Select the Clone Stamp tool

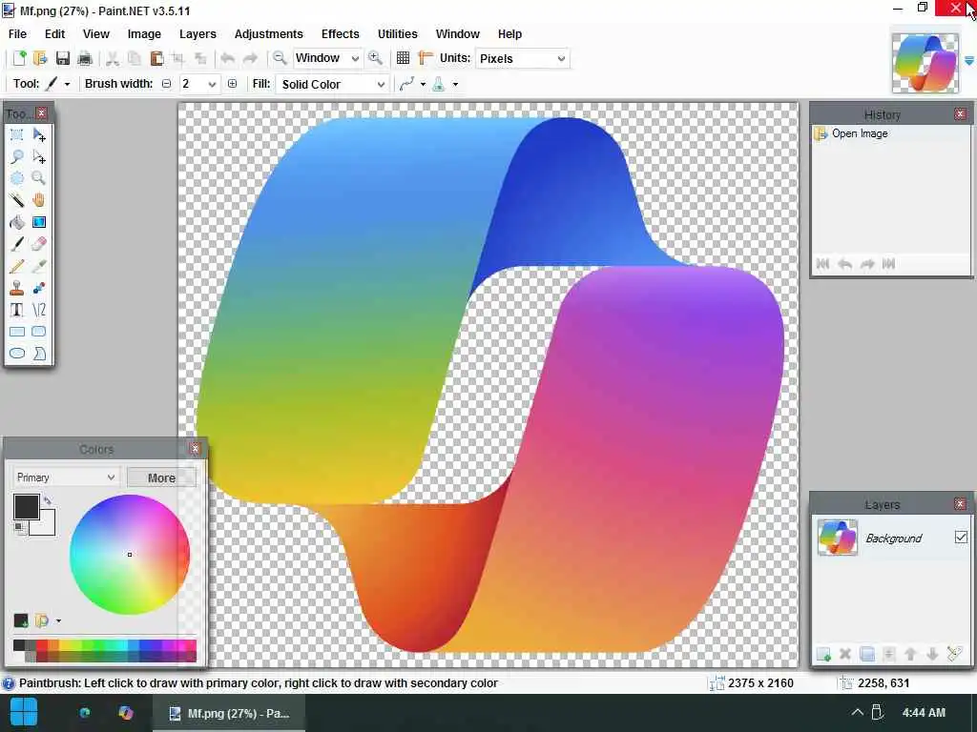pyautogui.click(x=17, y=288)
